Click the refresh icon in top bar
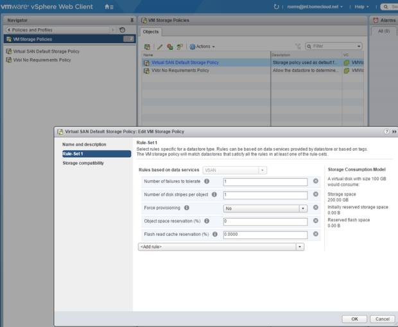Image resolution: width=398 pixels, height=327 pixels. click(276, 6)
